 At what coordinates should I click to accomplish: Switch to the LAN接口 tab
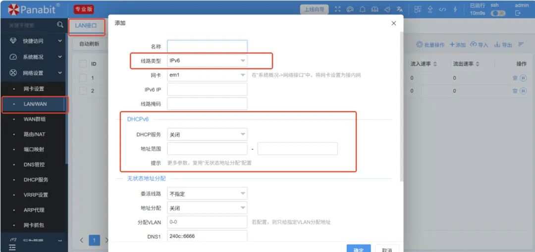pos(86,25)
